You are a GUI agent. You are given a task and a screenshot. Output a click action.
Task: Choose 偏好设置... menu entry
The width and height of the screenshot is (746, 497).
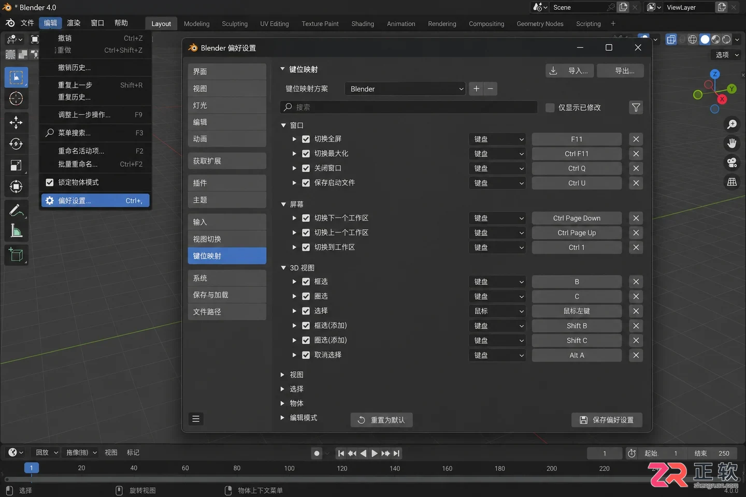[x=95, y=200]
